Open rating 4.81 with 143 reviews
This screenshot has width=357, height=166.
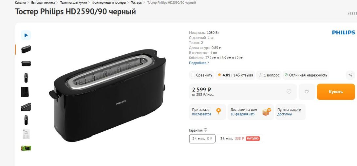tap(235, 75)
